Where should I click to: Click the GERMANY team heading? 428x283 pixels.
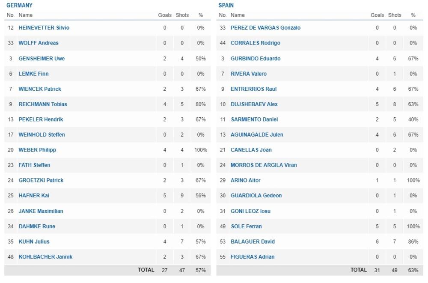[x=19, y=6]
